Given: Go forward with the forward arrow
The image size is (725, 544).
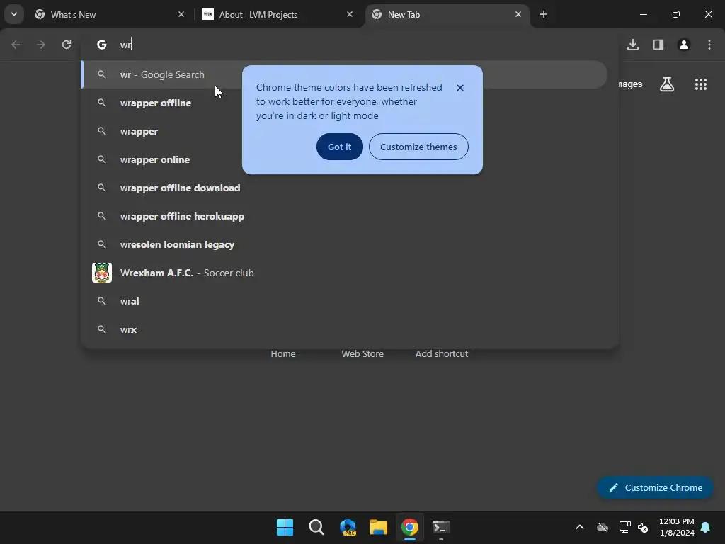Looking at the screenshot, I should tap(41, 45).
